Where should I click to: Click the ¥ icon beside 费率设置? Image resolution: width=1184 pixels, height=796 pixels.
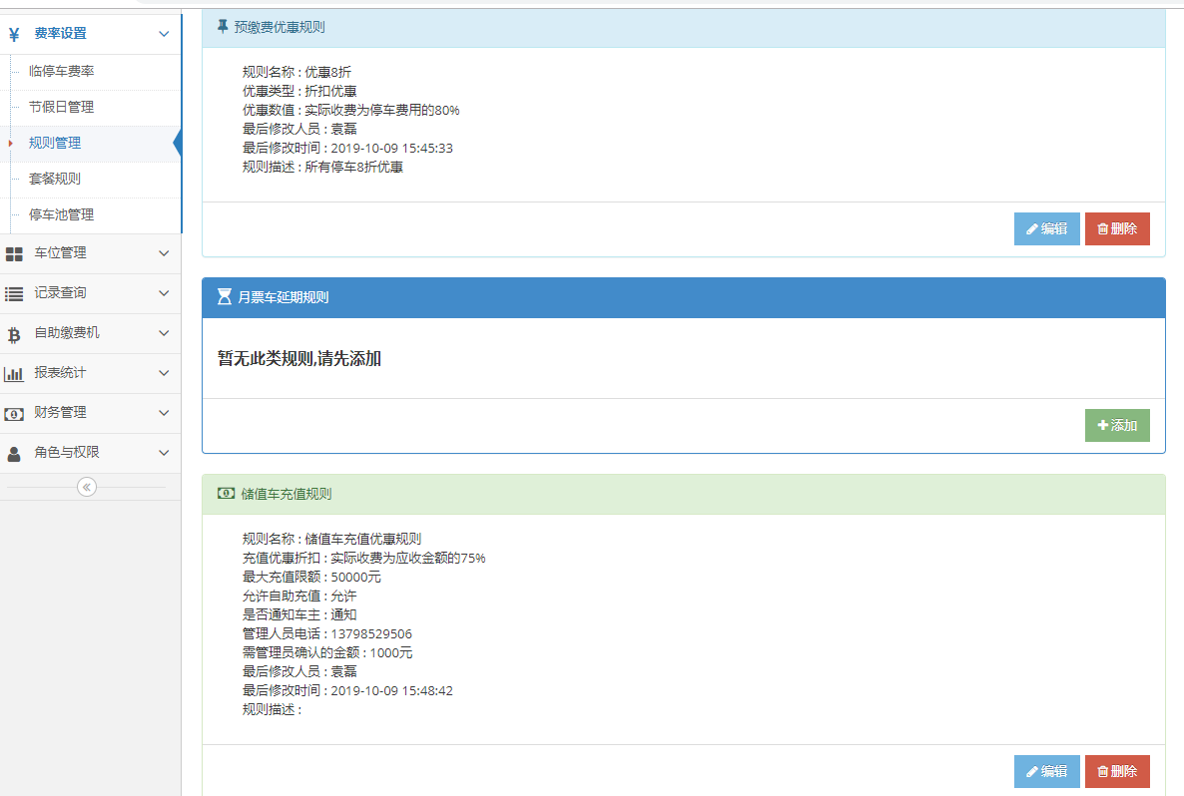point(15,33)
